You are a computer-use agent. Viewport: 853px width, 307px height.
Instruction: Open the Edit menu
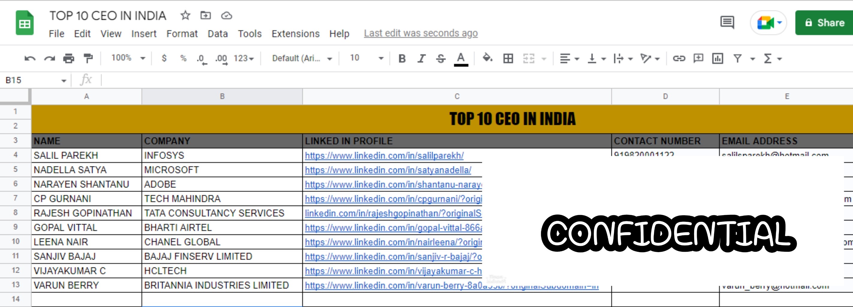tap(82, 34)
